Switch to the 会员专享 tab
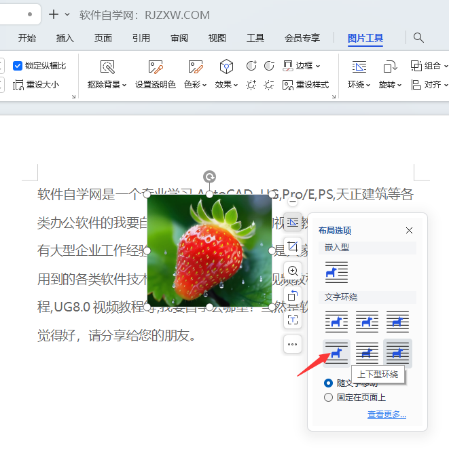449x456 pixels. point(302,38)
